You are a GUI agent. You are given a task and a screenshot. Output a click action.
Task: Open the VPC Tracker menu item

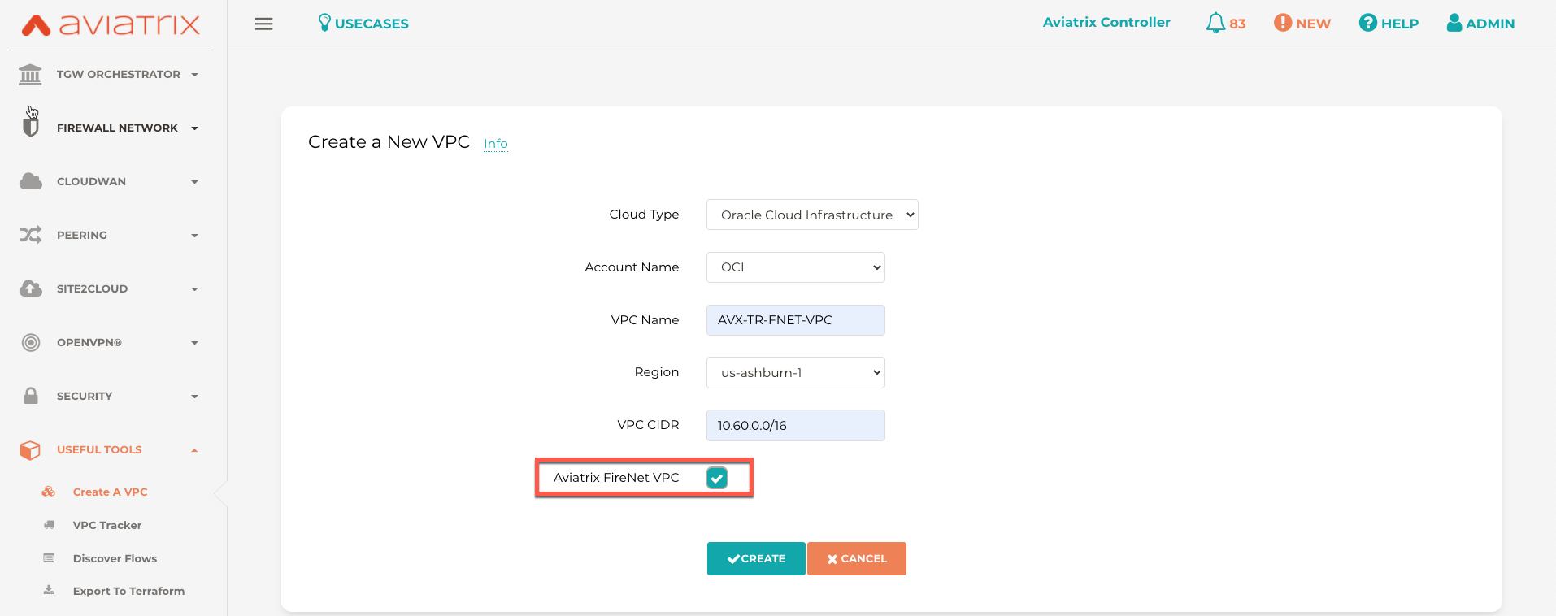tap(107, 525)
